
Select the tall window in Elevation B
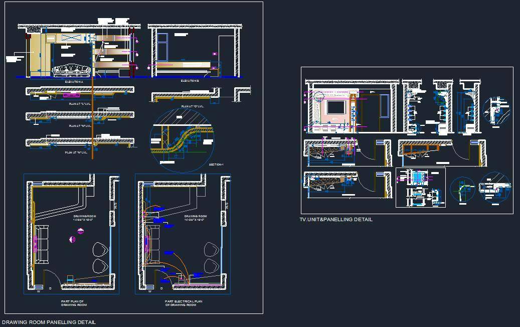click(x=161, y=47)
